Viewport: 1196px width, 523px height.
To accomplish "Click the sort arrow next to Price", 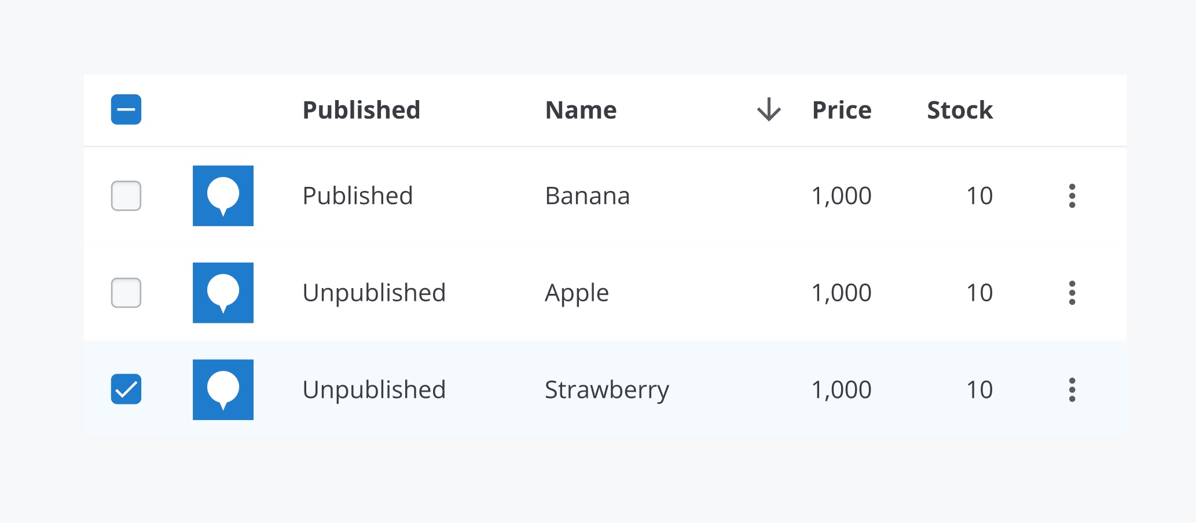I will pyautogui.click(x=769, y=109).
